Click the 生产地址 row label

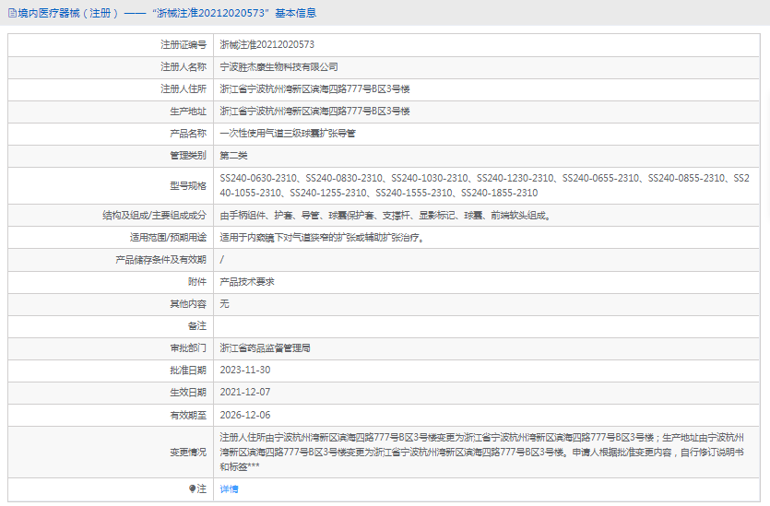188,111
